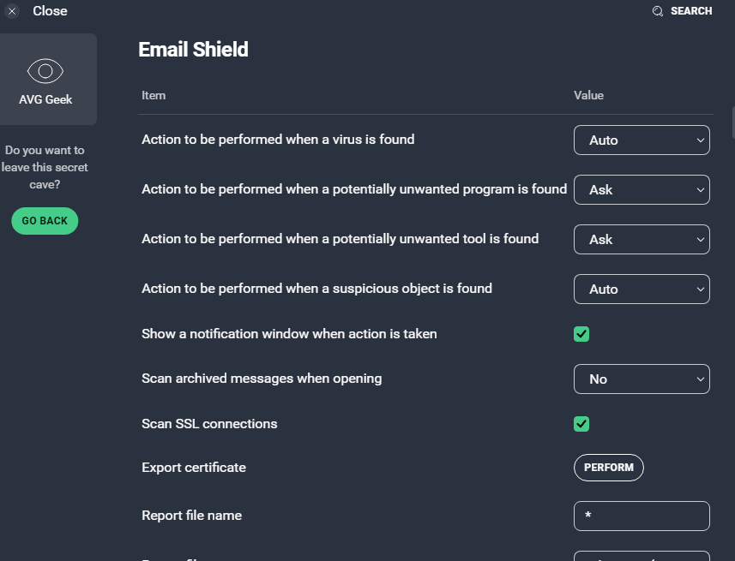Image resolution: width=735 pixels, height=561 pixels.
Task: Click the Close X icon
Action: 12,12
